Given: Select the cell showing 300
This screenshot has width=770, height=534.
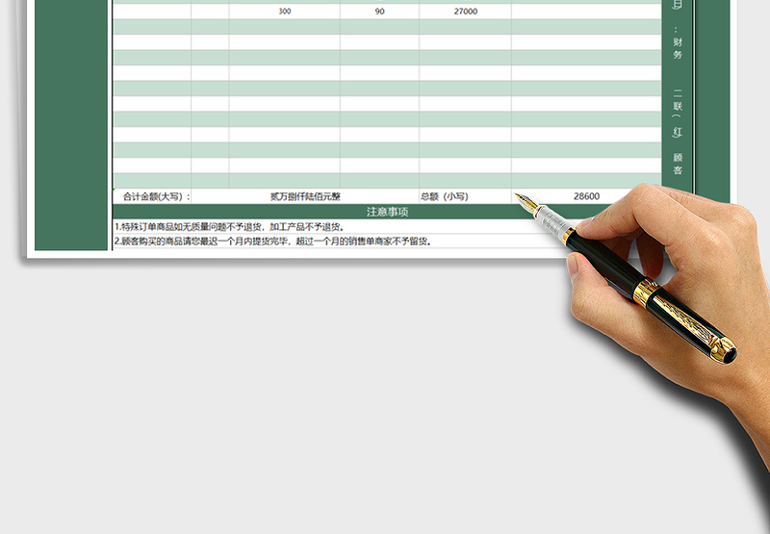Looking at the screenshot, I should [284, 12].
